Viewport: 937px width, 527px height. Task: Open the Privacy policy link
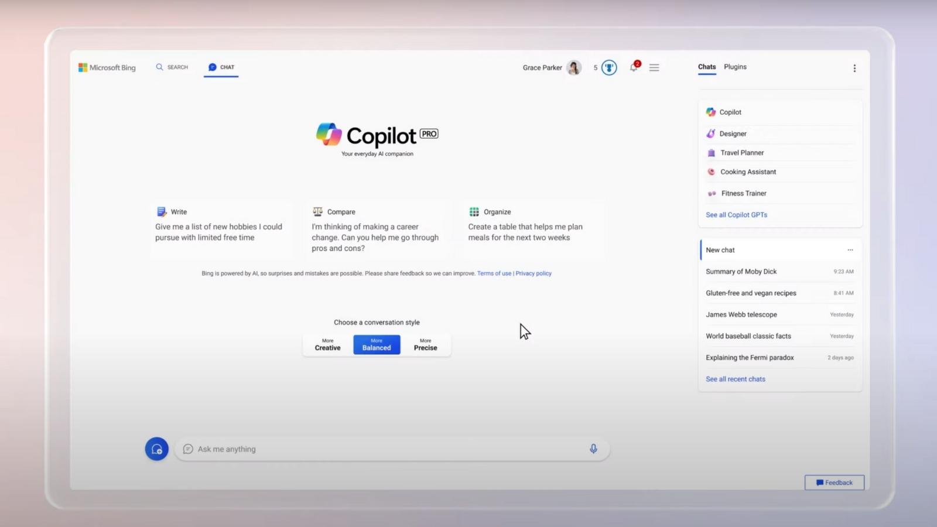(x=533, y=273)
